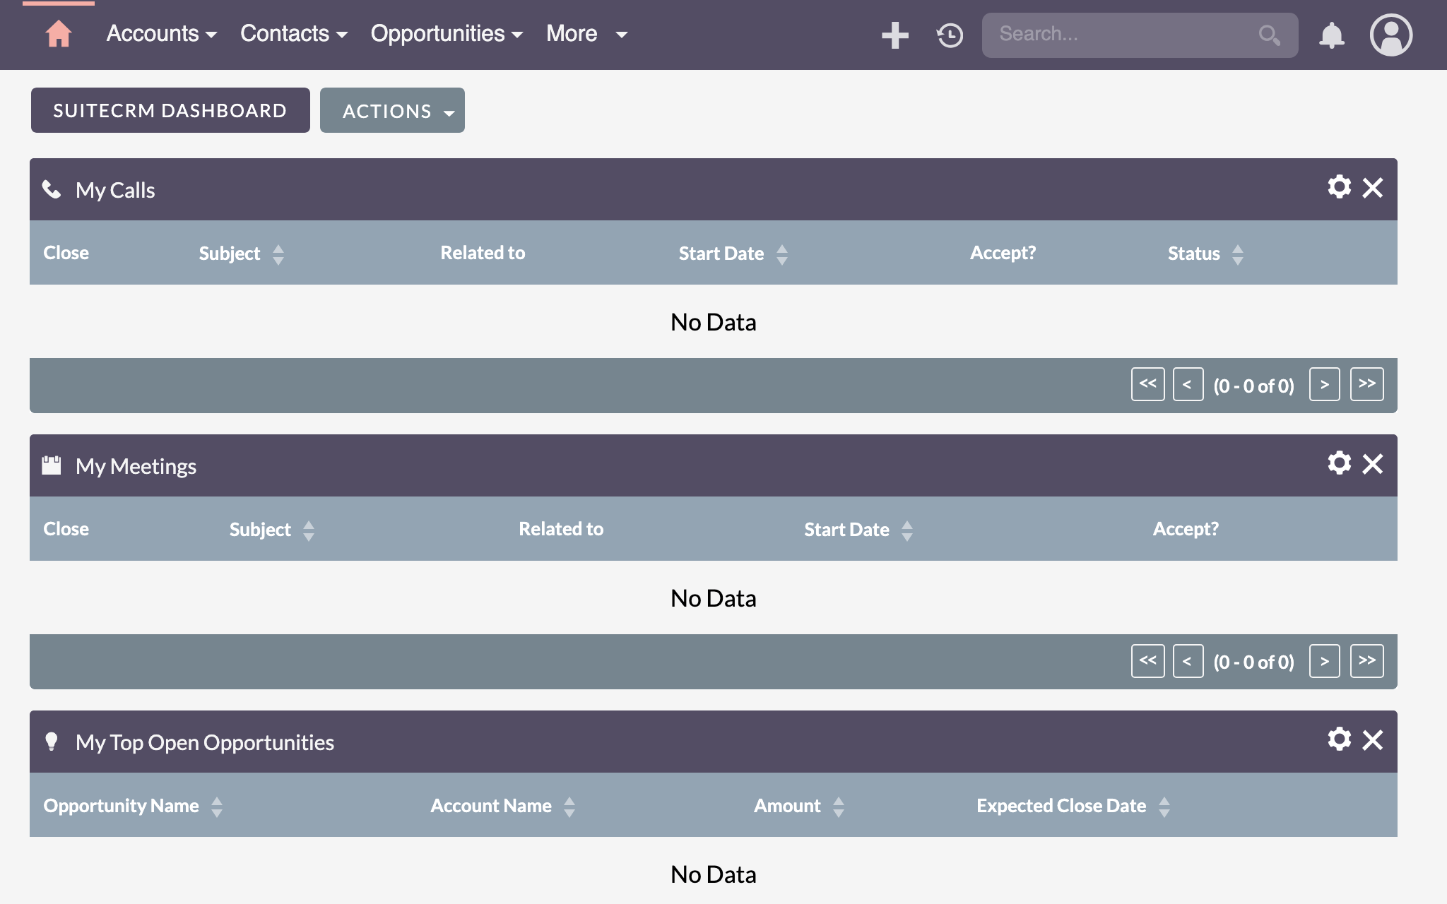Image resolution: width=1447 pixels, height=904 pixels.
Task: Open the user profile avatar menu
Action: [x=1390, y=35]
